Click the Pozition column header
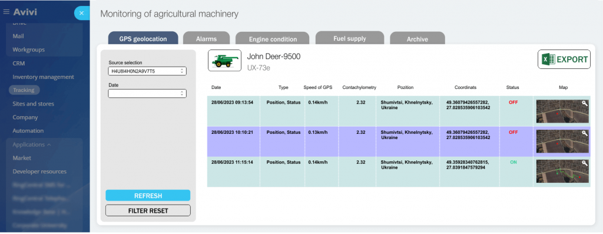This screenshot has width=603, height=234. 405,88
